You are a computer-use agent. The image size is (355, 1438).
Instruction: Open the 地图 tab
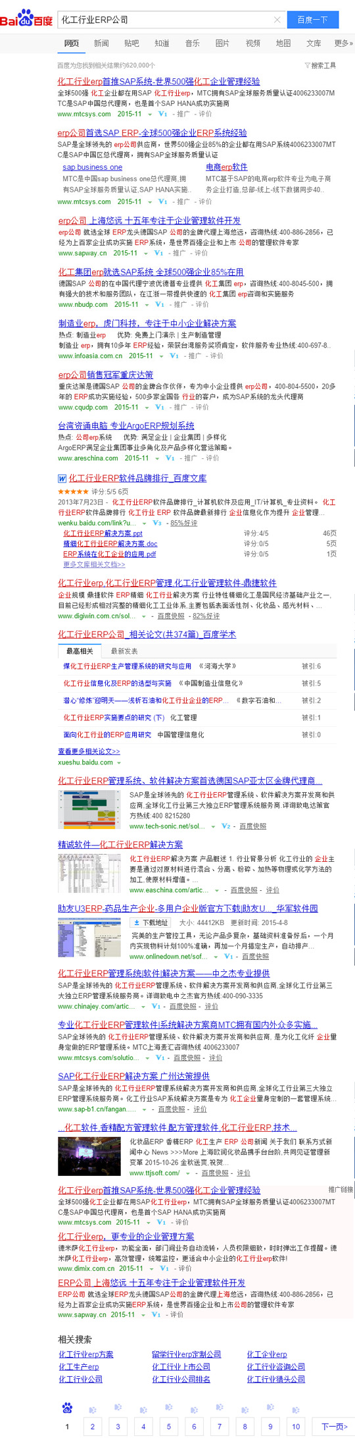pyautogui.click(x=283, y=43)
